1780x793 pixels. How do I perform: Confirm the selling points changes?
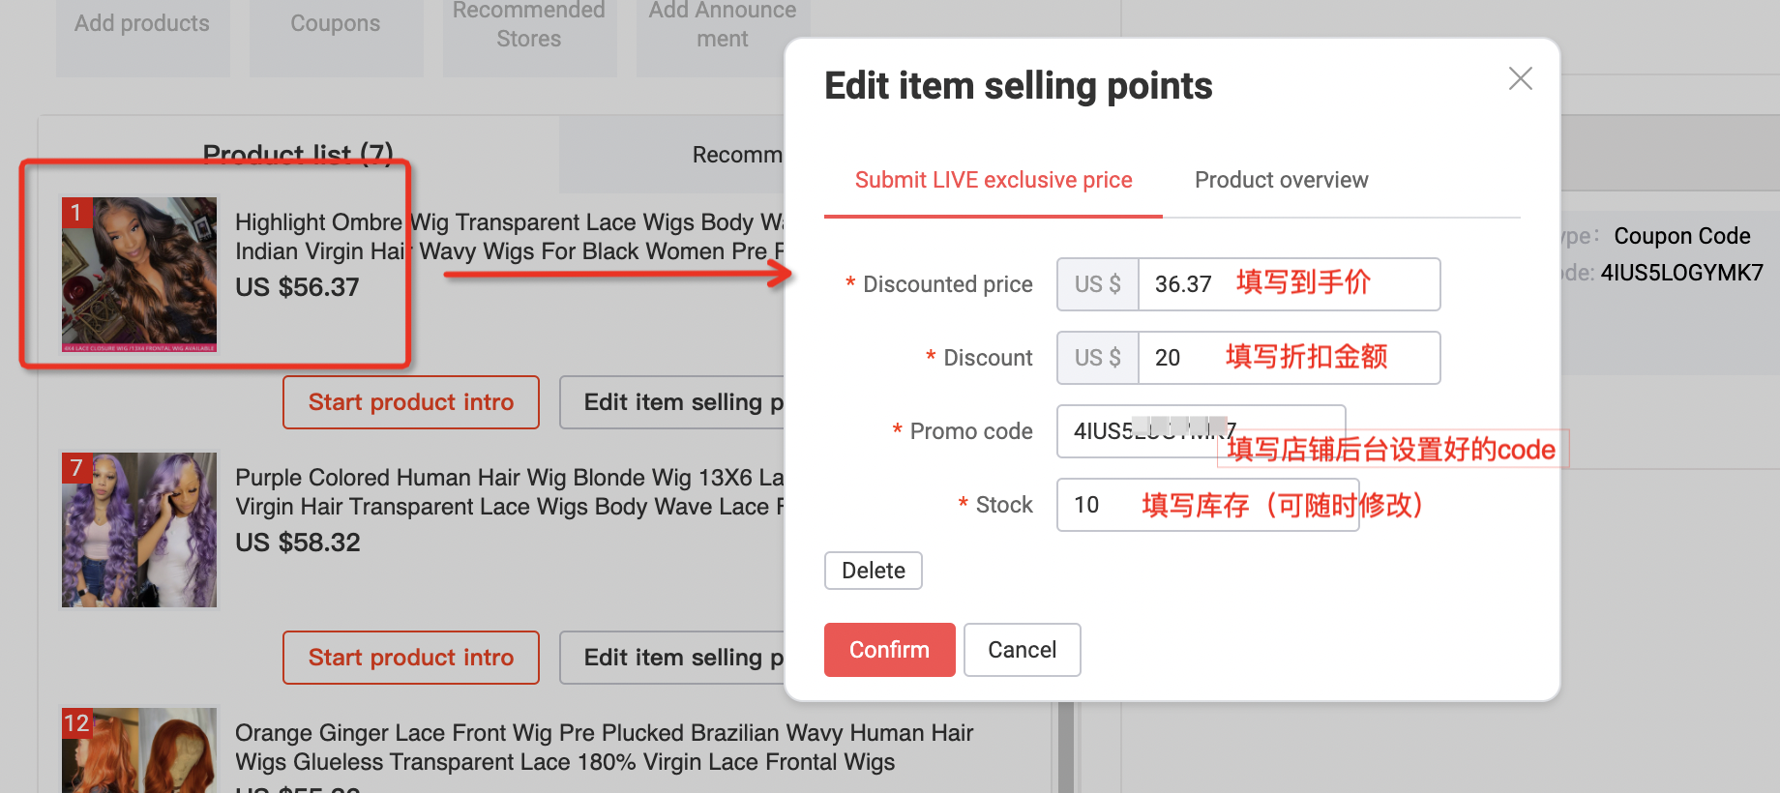889,650
